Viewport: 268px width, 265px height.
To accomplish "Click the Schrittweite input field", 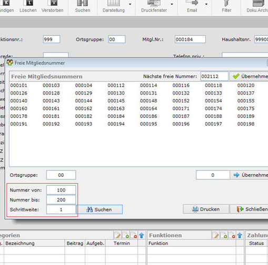I will click(61, 210).
